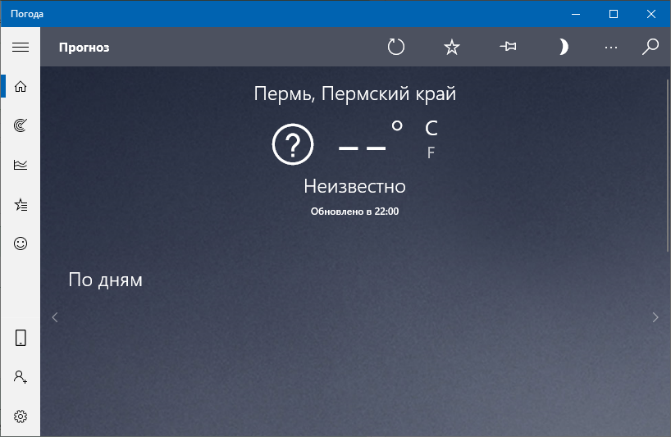Open the hamburger navigation menu
This screenshot has width=671, height=437.
21,47
